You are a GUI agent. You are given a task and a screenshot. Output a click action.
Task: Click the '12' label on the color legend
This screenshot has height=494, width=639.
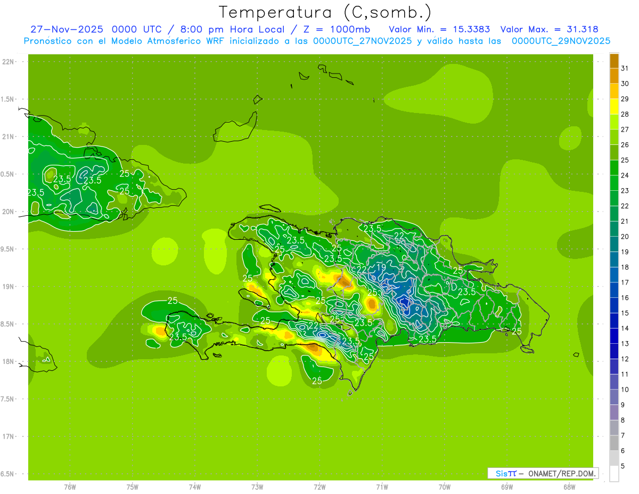[625, 359]
